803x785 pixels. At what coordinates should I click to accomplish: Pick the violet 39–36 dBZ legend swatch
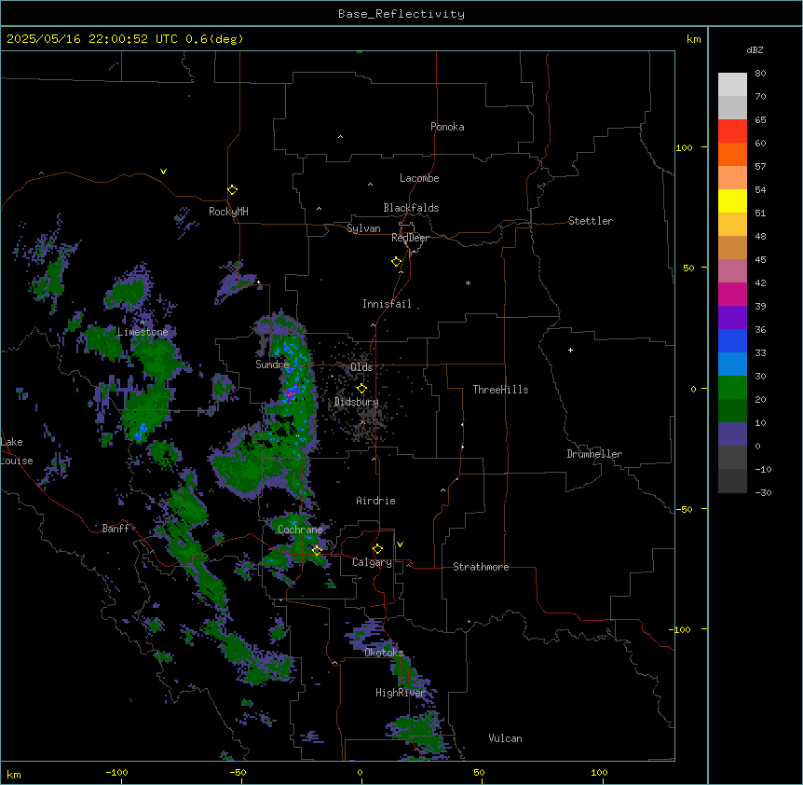click(732, 318)
